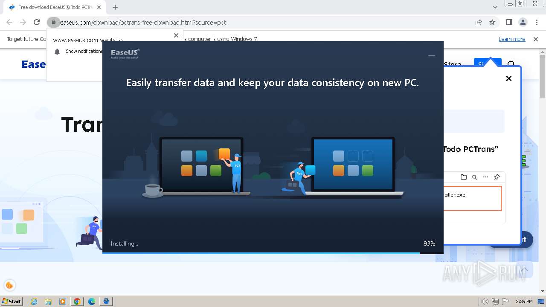The image size is (546, 307).
Task: Click the taskbar clock 2:39 PM
Action: 524,301
